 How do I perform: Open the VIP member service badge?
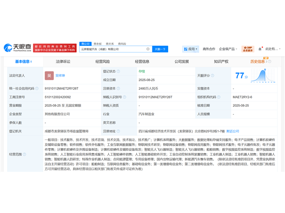(x=248, y=49)
